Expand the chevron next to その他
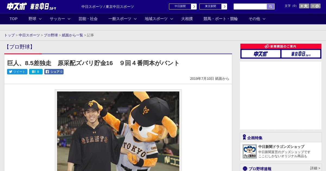This screenshot has height=171, width=326. (x=264, y=19)
